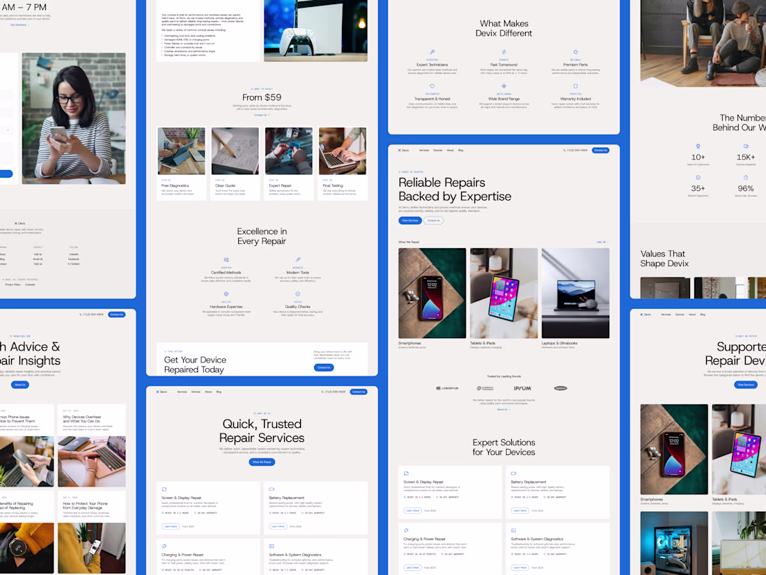Click Contact Us beside Get Your Device Repaired Today

tap(324, 367)
